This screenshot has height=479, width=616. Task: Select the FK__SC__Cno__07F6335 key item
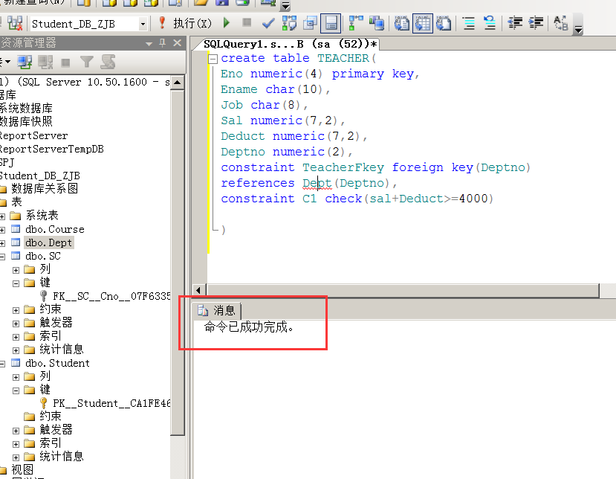[x=111, y=296]
